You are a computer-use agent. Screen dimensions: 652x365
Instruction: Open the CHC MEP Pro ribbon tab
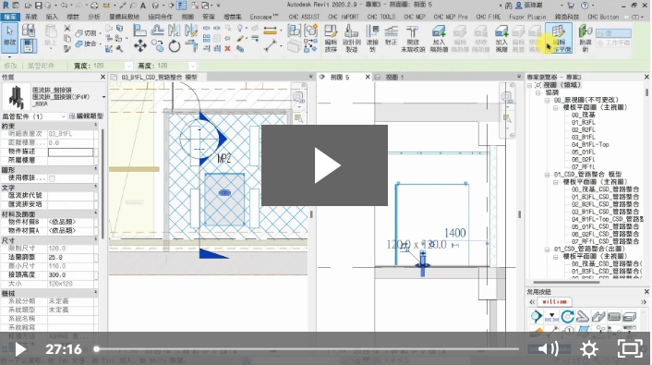tap(451, 17)
